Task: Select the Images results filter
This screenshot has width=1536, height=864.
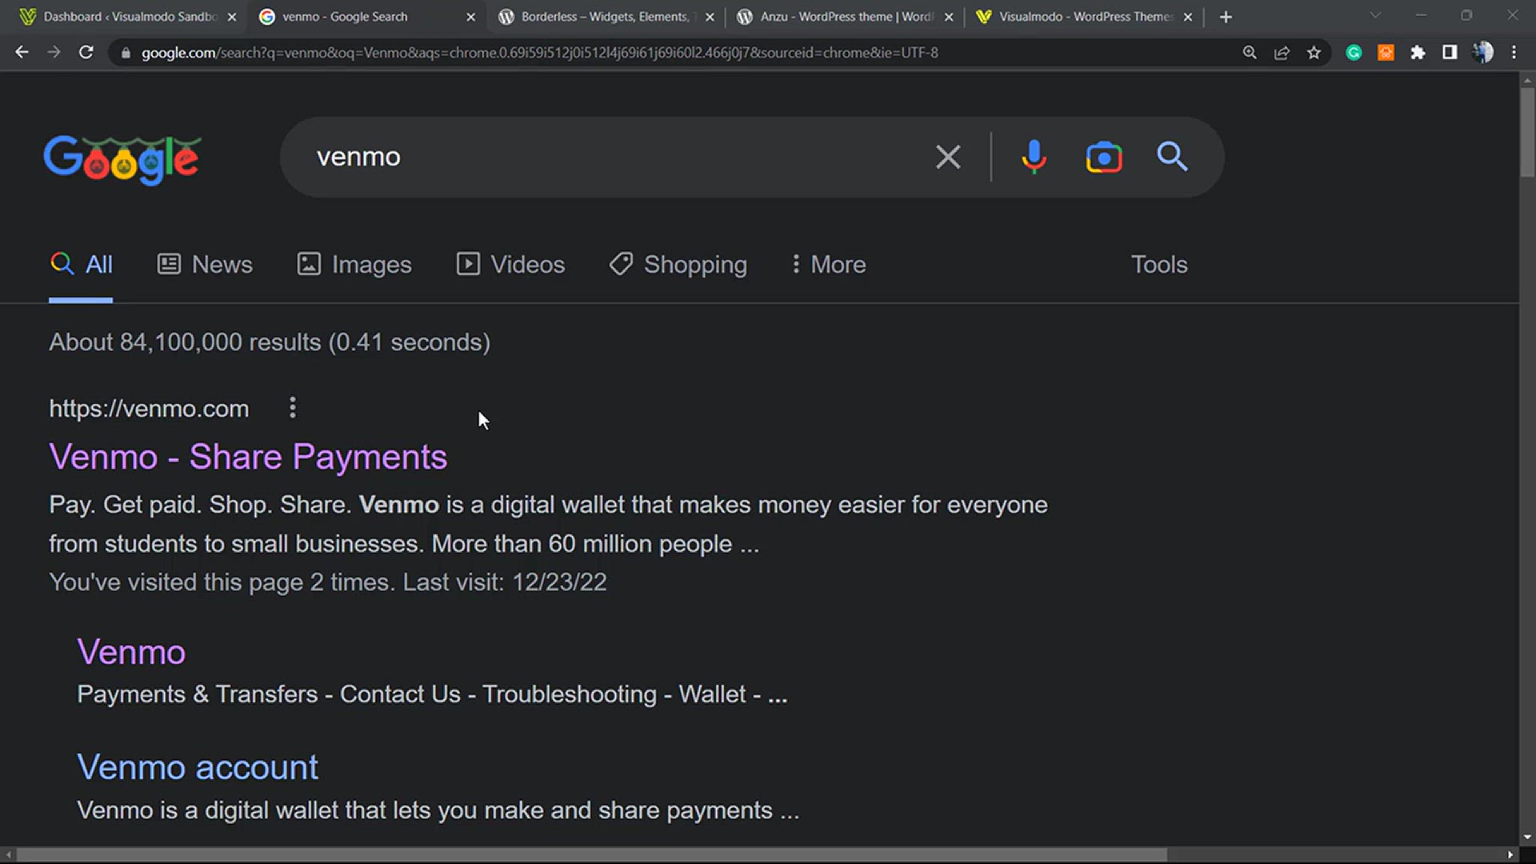Action: pyautogui.click(x=354, y=265)
